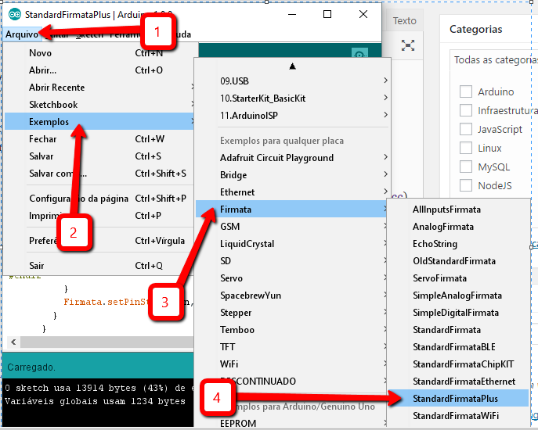
Task: Select the AnalogFirmata example
Action: 458,227
